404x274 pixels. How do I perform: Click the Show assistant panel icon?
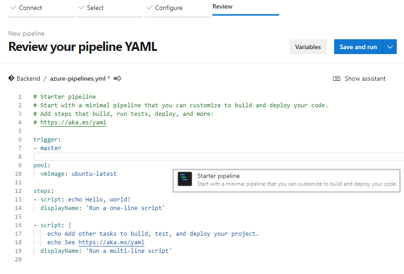pos(336,78)
